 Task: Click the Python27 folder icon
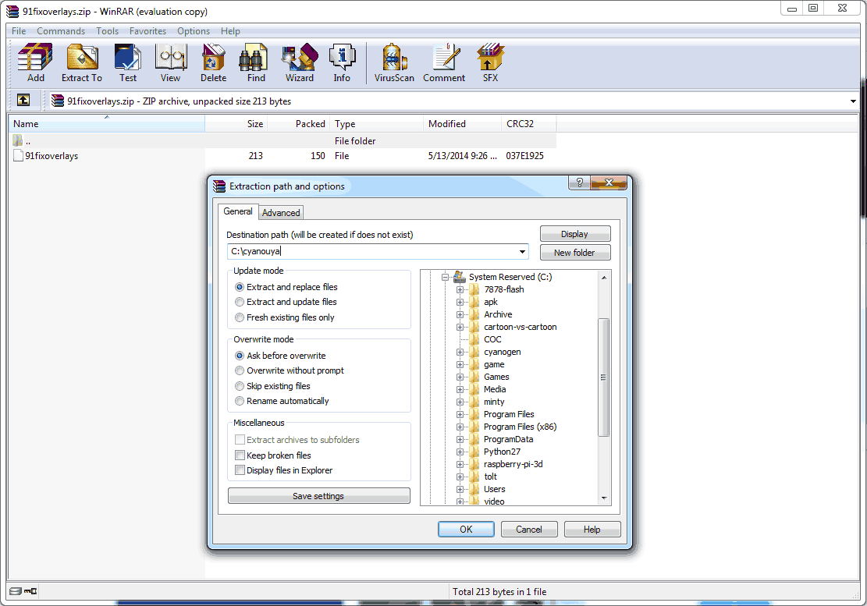click(x=474, y=452)
